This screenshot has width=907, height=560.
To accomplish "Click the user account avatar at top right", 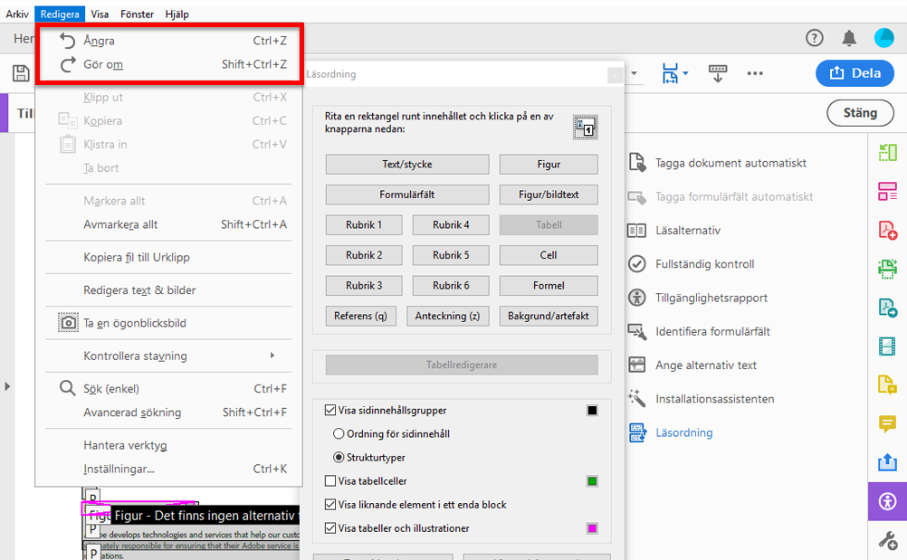I will (883, 38).
